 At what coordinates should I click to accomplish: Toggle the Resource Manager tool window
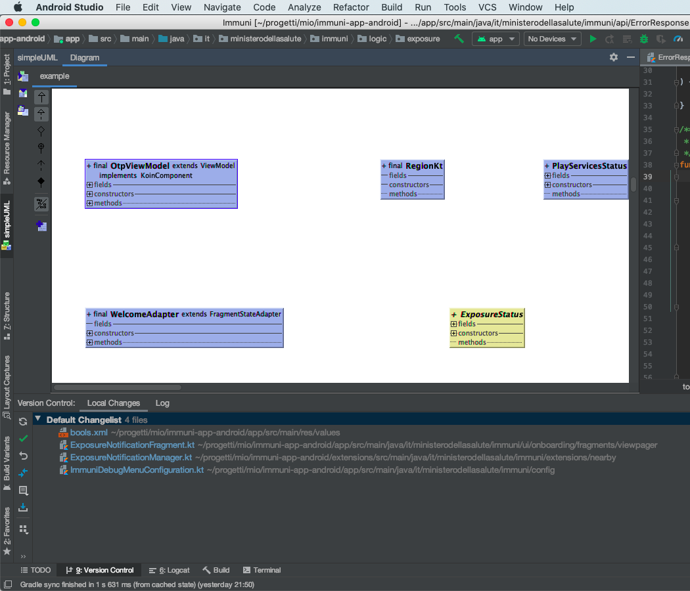point(7,148)
